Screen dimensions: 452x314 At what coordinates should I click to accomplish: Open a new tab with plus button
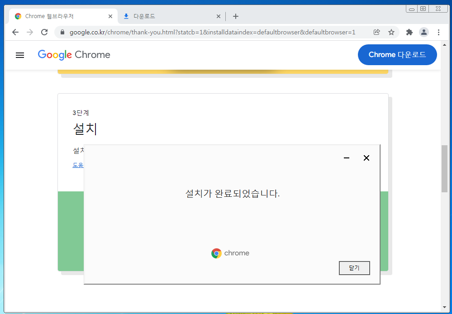pyautogui.click(x=236, y=16)
